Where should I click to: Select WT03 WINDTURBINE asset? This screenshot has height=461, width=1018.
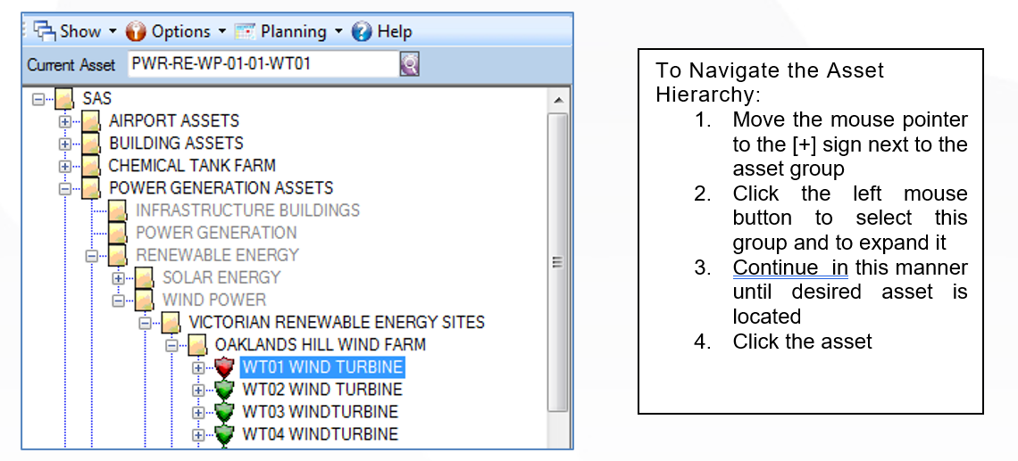click(320, 412)
